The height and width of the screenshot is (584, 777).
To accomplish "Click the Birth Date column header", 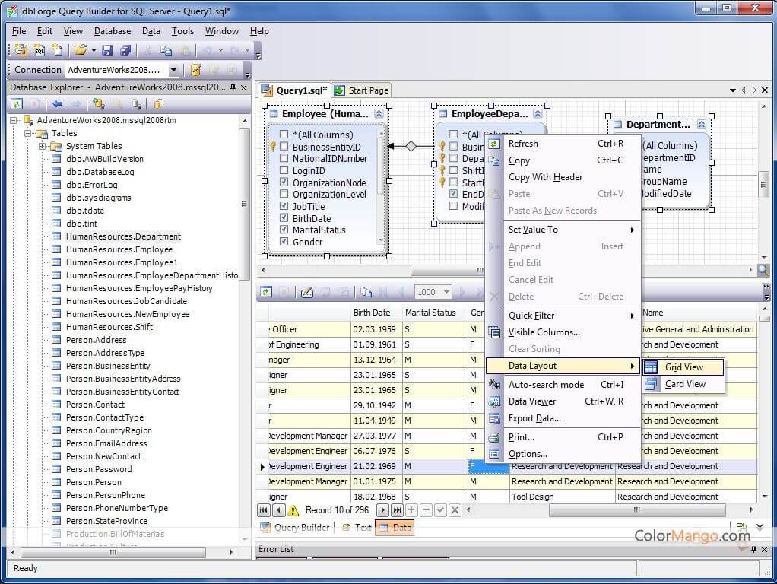I will coord(375,313).
